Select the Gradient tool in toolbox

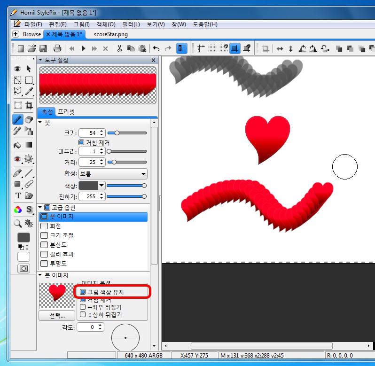click(29, 145)
